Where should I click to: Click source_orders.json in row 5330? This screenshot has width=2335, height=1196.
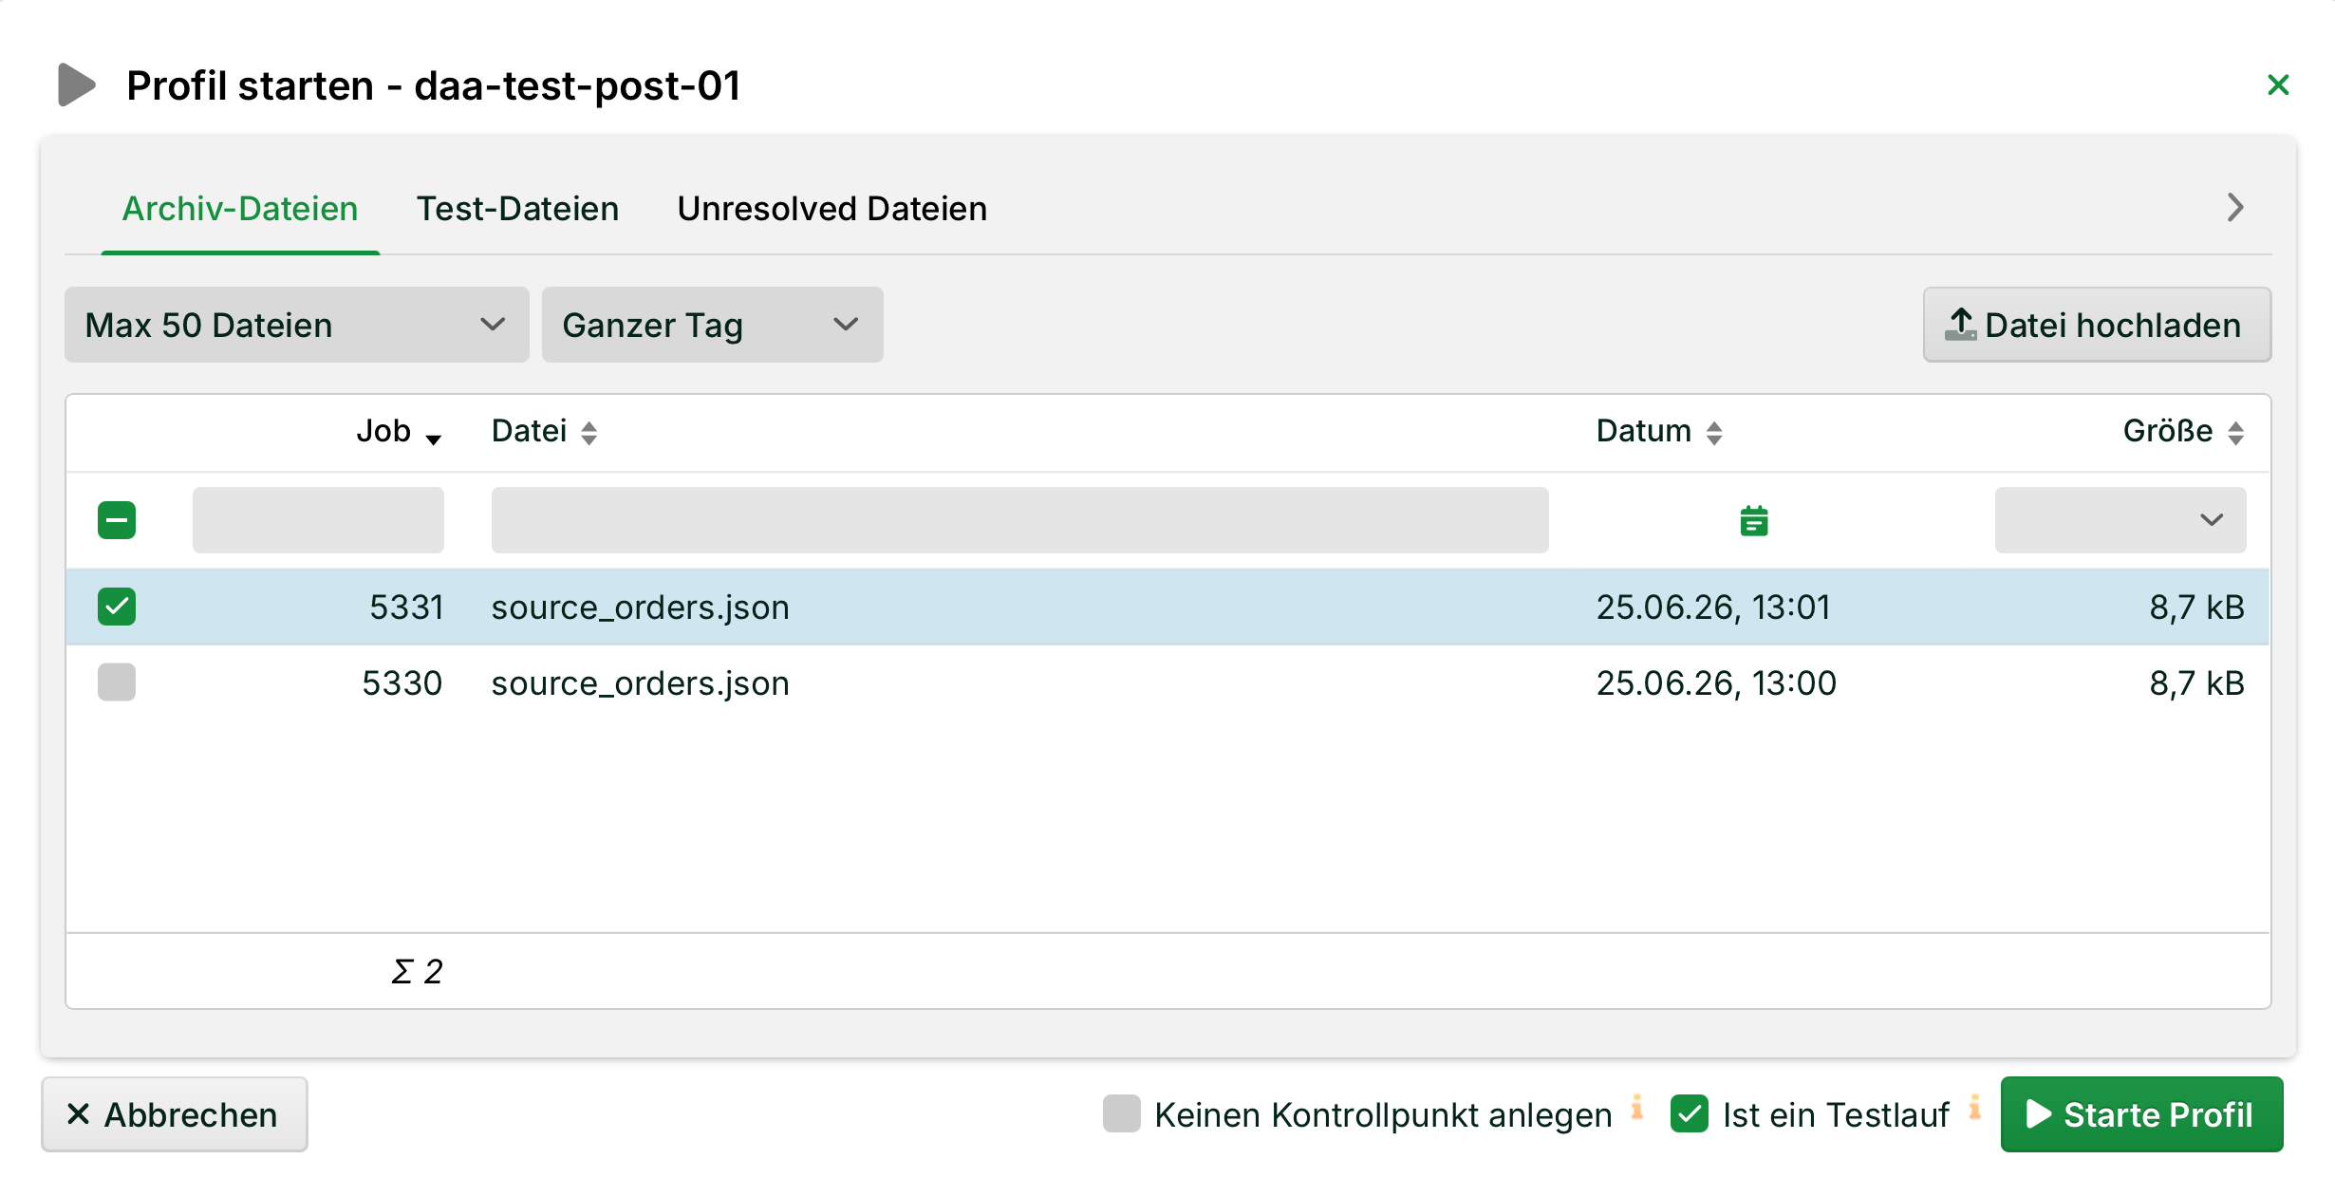640,683
